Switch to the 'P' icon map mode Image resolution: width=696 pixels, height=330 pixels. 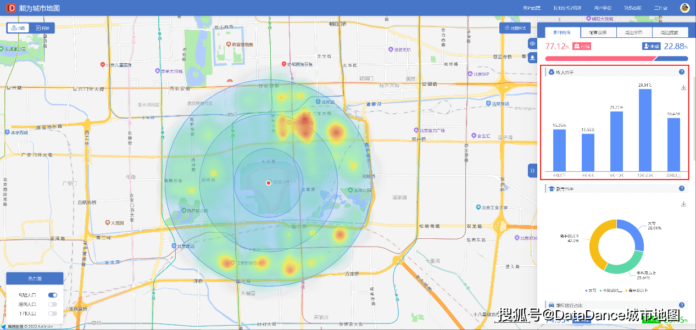tap(42, 28)
